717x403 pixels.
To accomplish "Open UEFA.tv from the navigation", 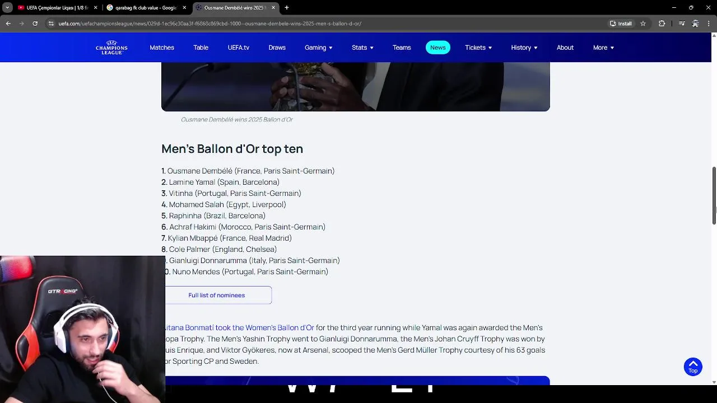I will (x=239, y=48).
